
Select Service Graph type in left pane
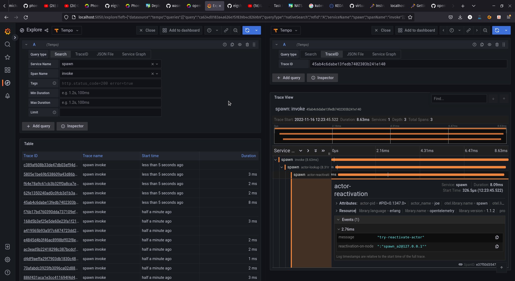point(134,54)
